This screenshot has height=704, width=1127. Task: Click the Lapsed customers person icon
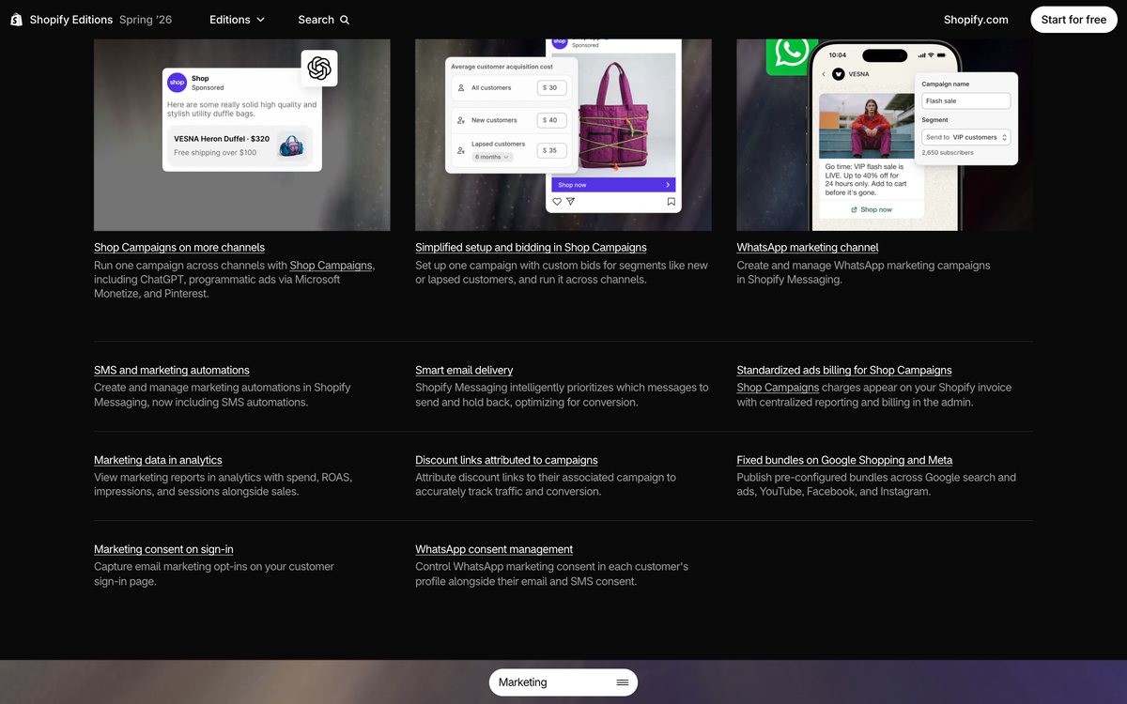tap(461, 150)
